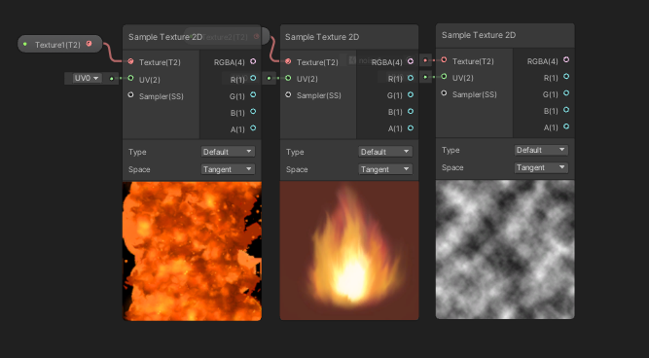Viewport: 649px width, 358px height.
Task: Select Sample Texture 2D title of noise-preview node
Action: click(x=479, y=35)
